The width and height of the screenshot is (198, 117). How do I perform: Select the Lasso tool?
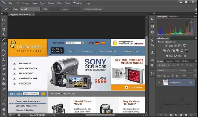coord(4,30)
